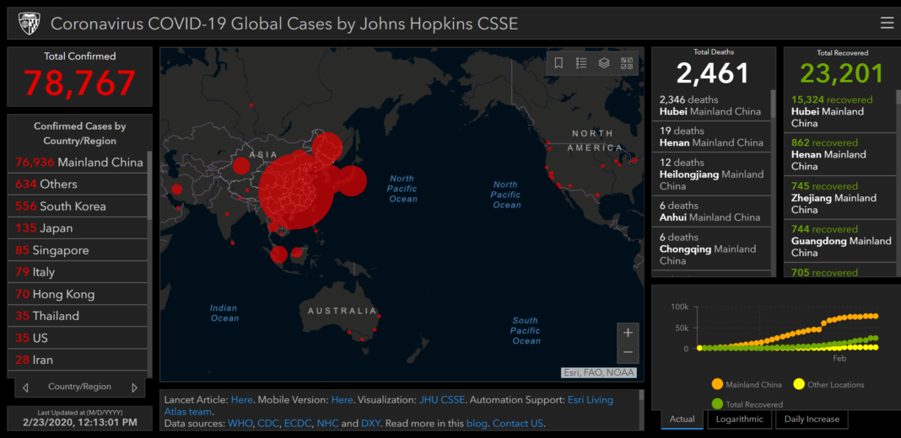Switch chart to the Actual tab
901x438 pixels.
pos(682,419)
